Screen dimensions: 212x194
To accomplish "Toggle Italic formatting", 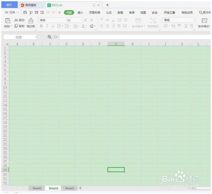I will point(47,26).
